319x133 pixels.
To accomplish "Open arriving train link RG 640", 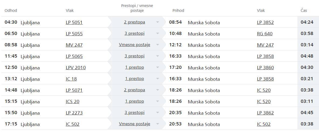I will coord(265,34).
